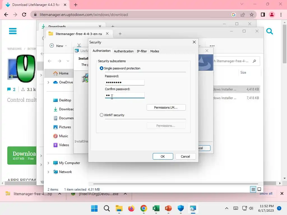Open taskbar Search icon
This screenshot has height=215, width=287.
[107, 208]
